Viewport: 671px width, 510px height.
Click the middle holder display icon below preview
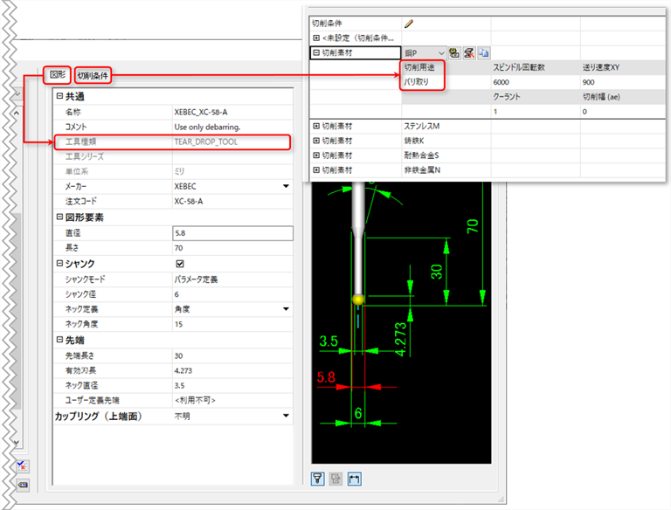coord(336,478)
